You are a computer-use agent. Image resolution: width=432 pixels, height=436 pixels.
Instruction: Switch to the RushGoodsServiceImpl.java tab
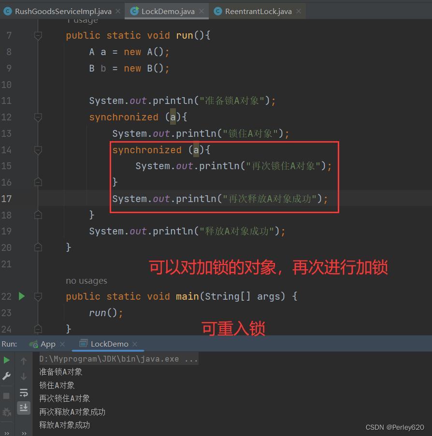63,12
